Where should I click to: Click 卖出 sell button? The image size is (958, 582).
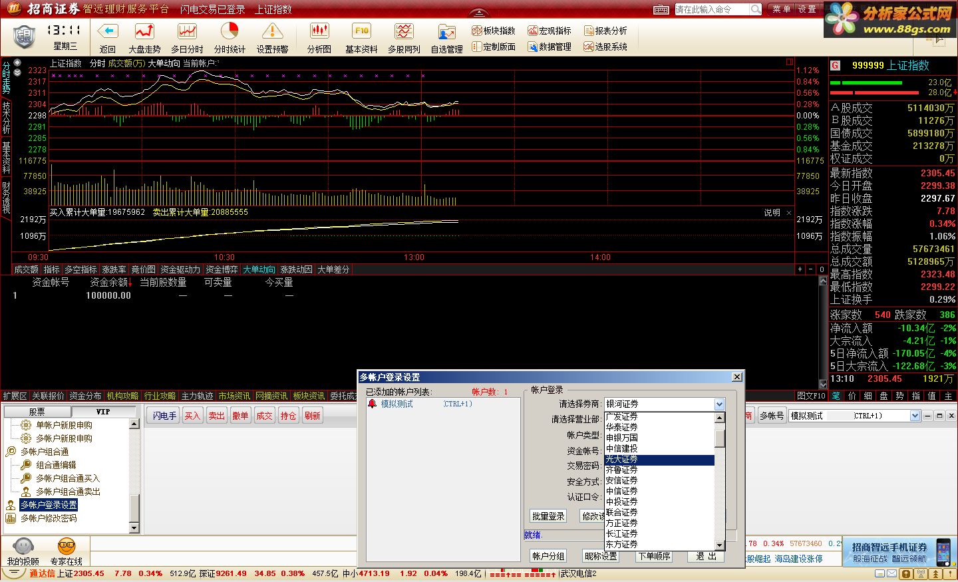(x=216, y=416)
